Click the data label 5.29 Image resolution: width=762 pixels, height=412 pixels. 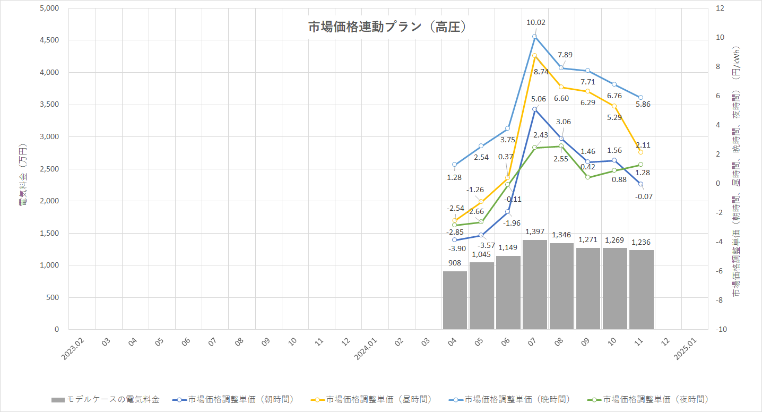[x=614, y=117]
